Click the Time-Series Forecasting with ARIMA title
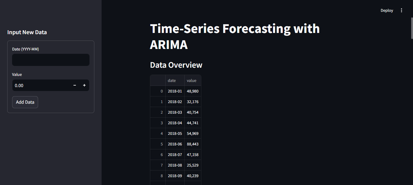The image size is (413, 185). coord(235,37)
